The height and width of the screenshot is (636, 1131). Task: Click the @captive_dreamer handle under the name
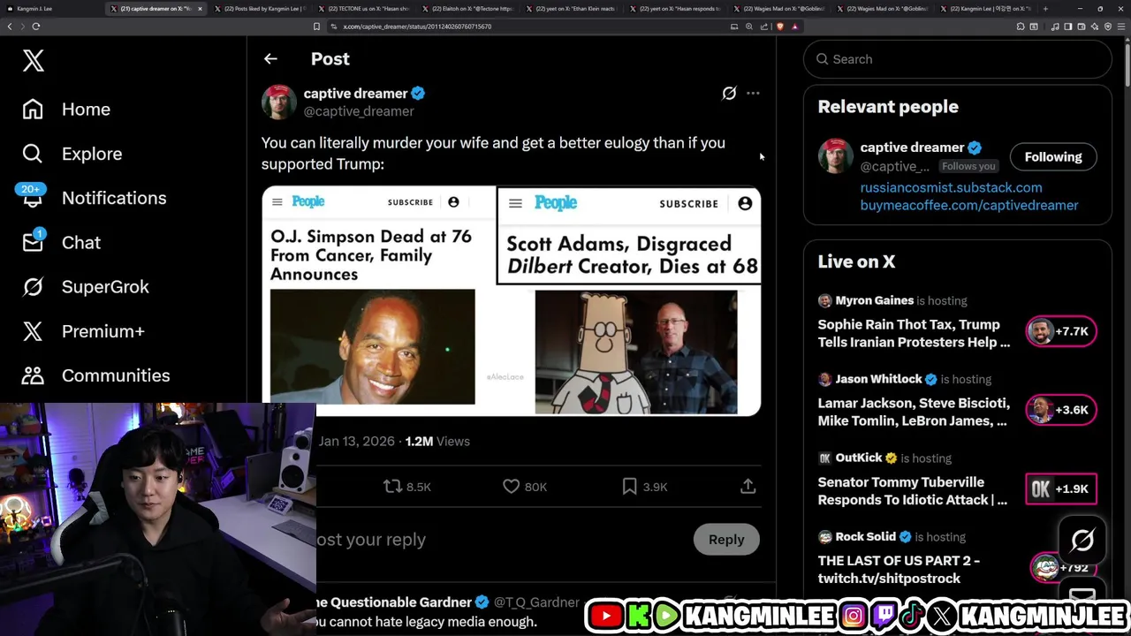359,111
